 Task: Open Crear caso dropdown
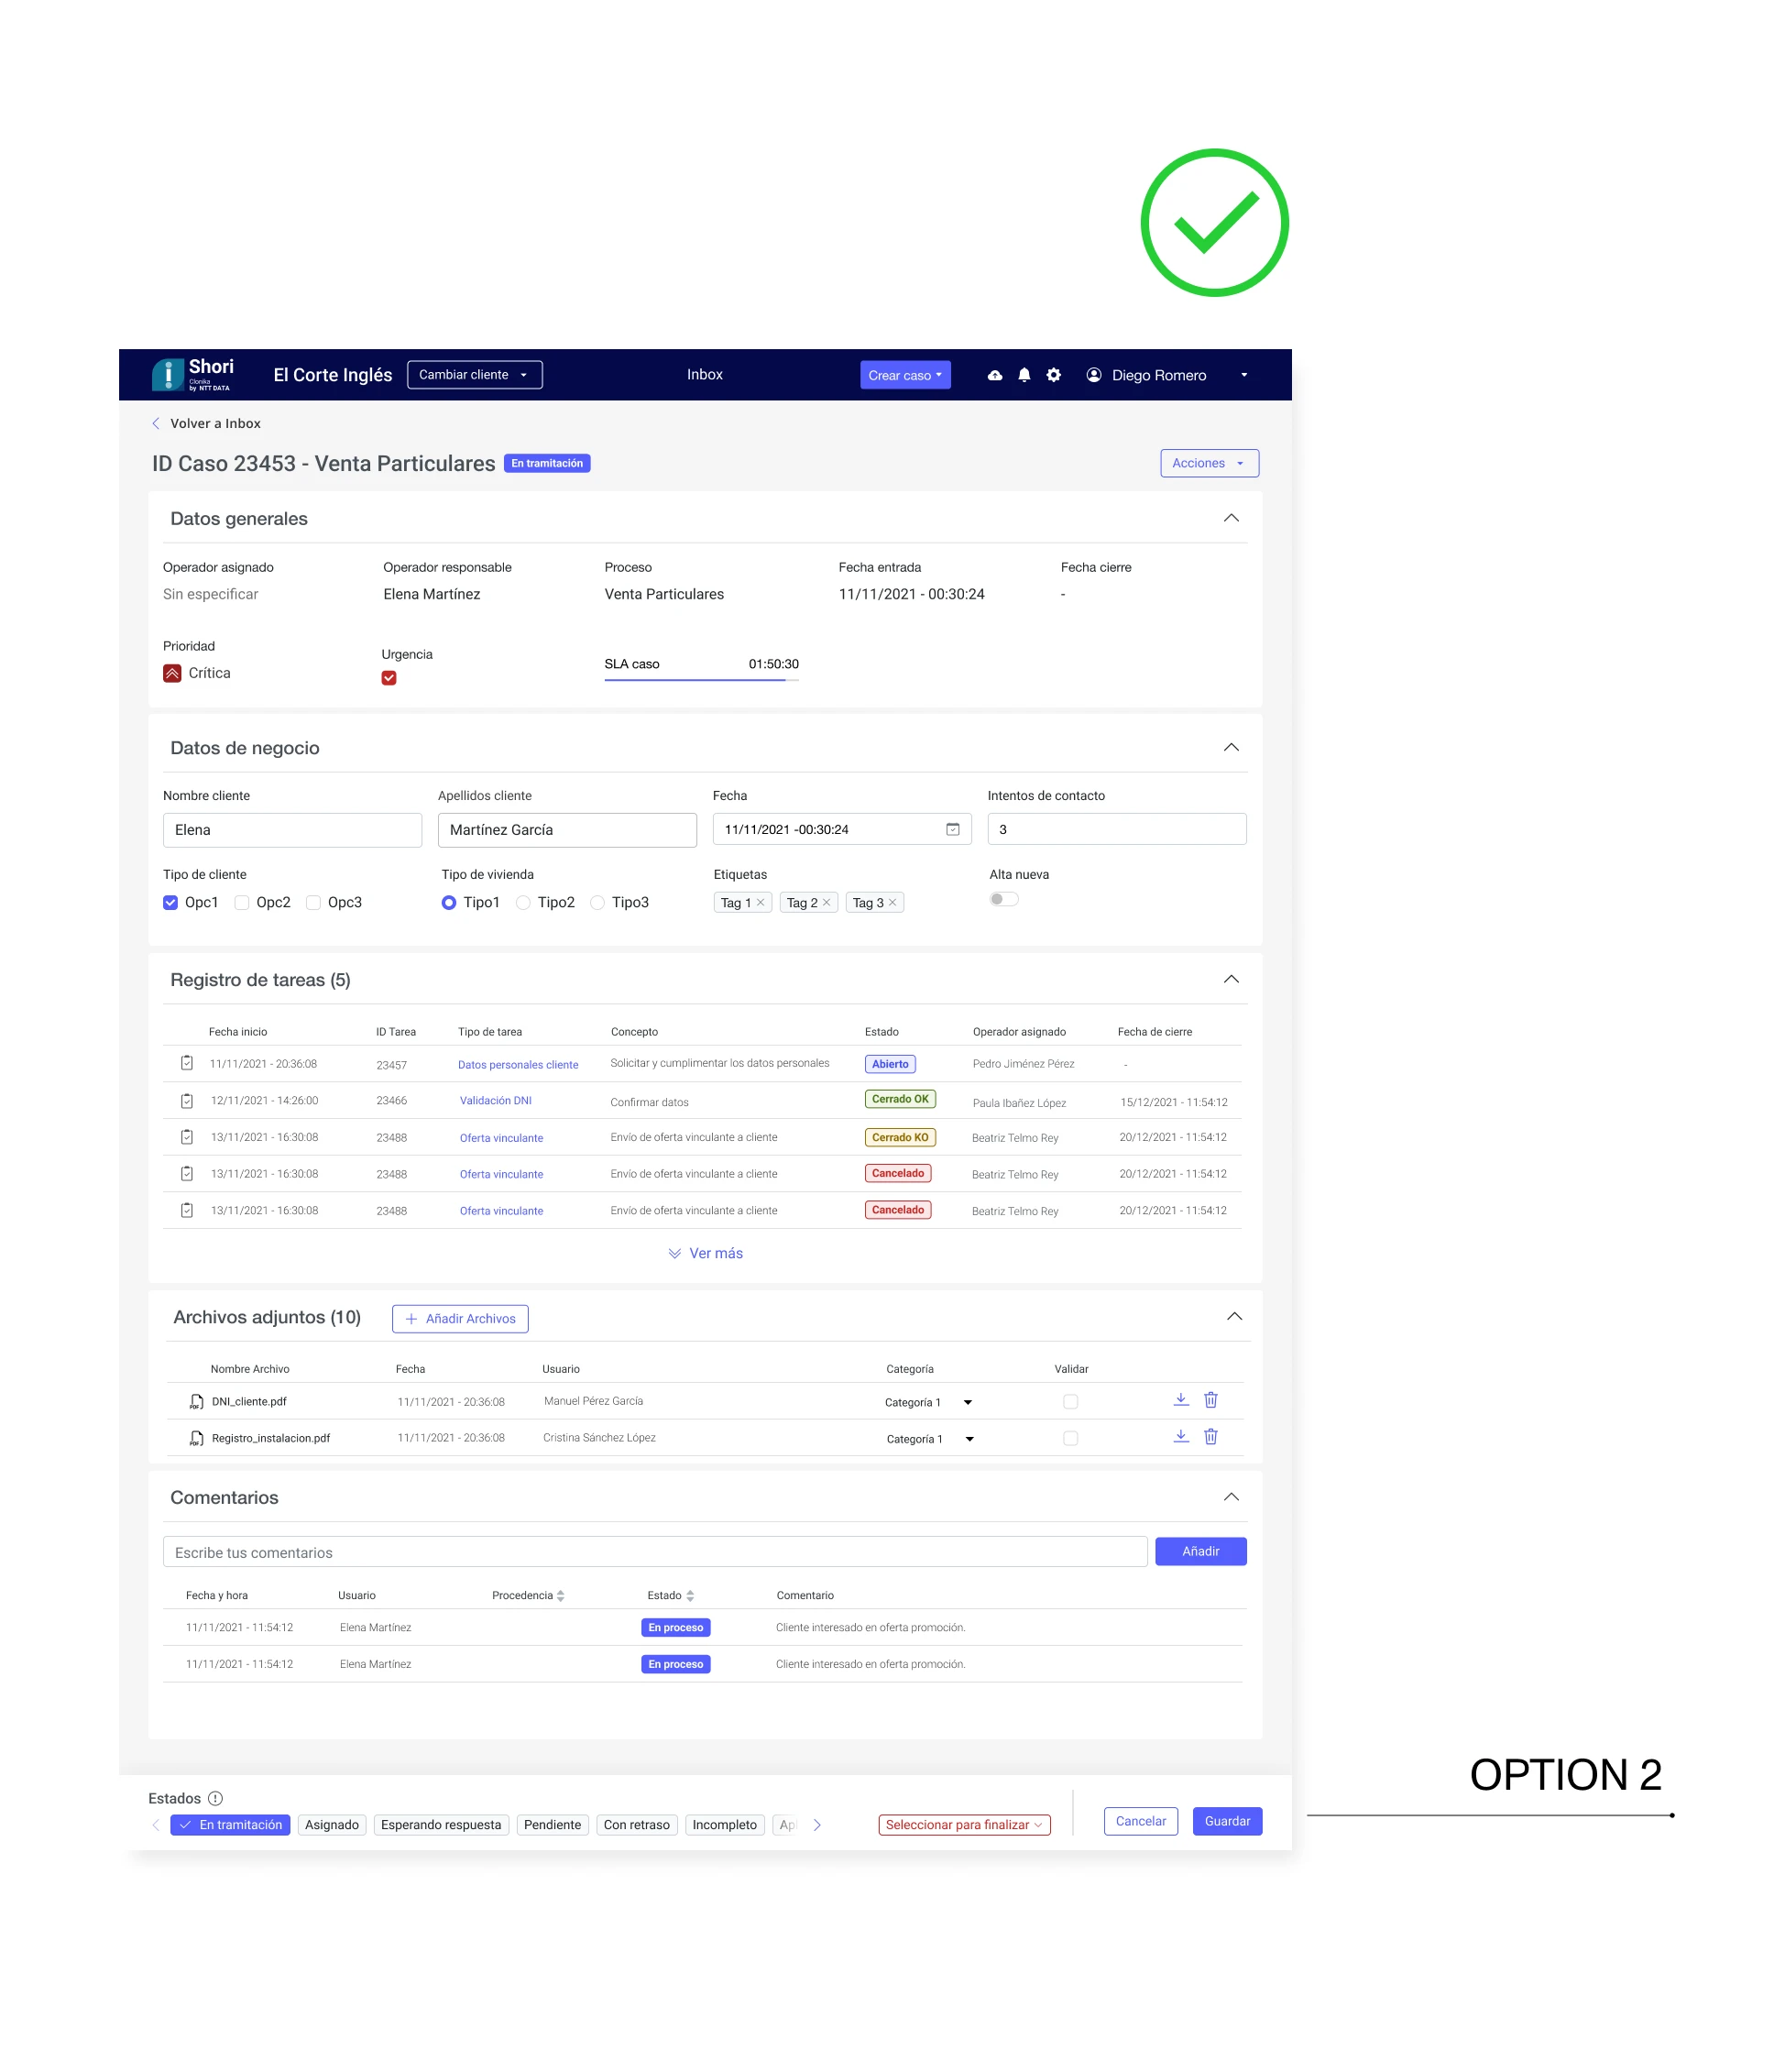pyautogui.click(x=905, y=375)
